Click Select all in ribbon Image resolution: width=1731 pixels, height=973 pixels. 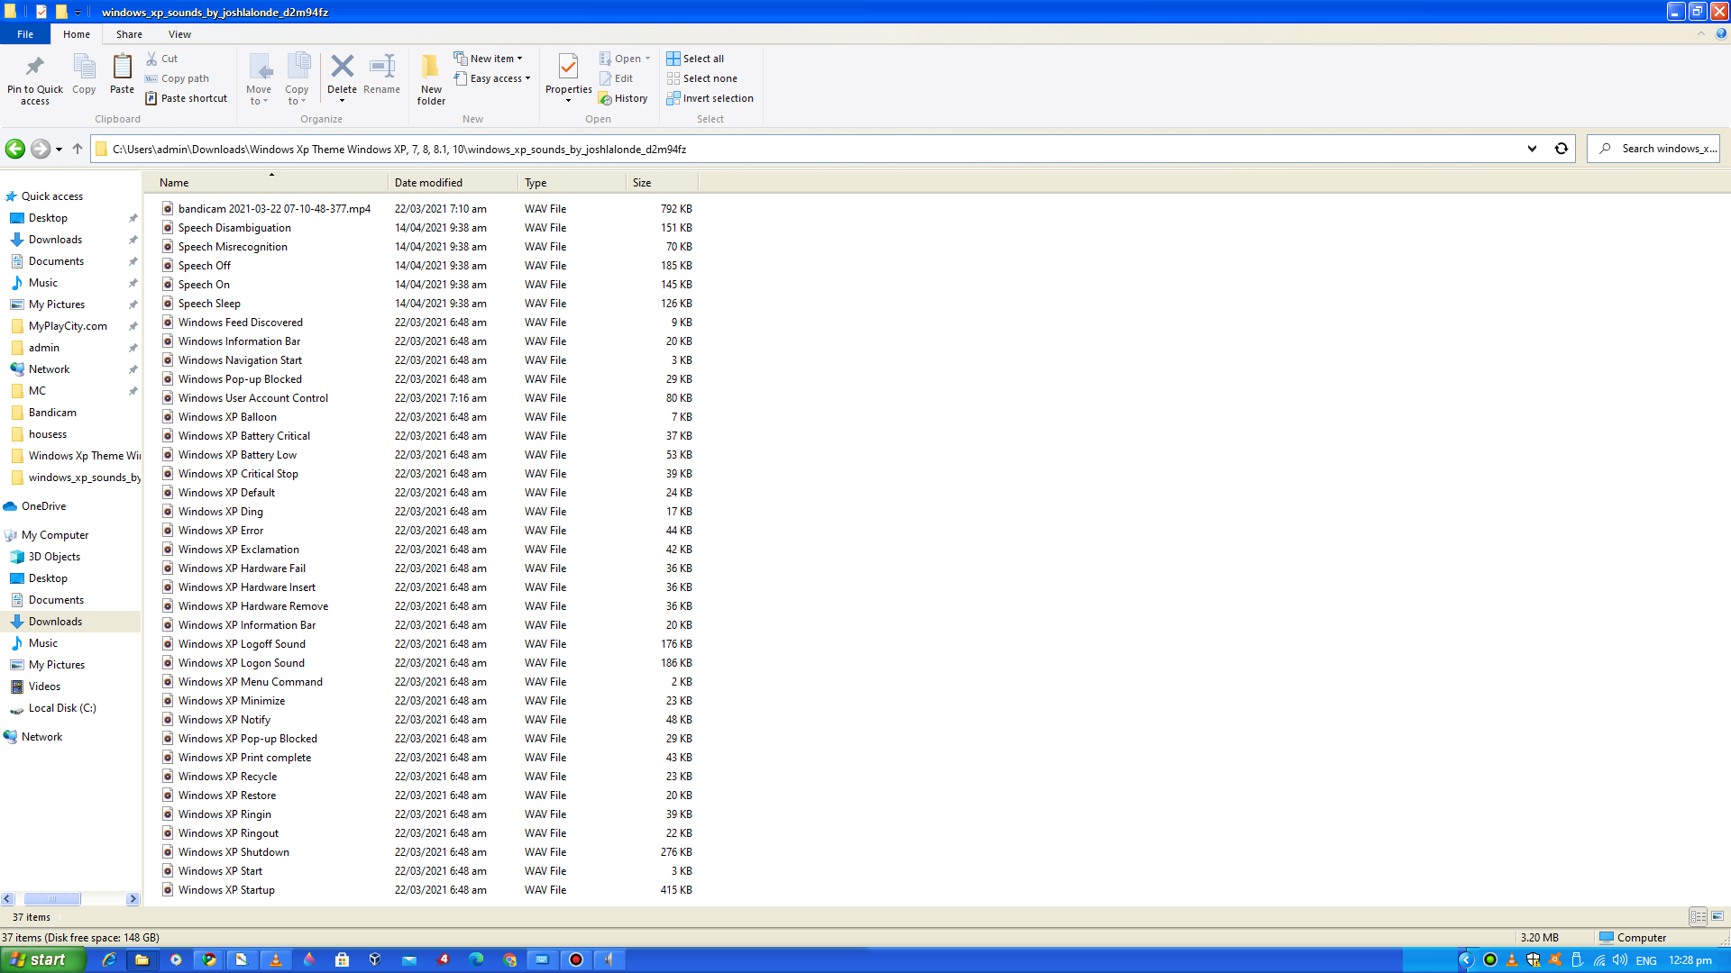tap(695, 59)
